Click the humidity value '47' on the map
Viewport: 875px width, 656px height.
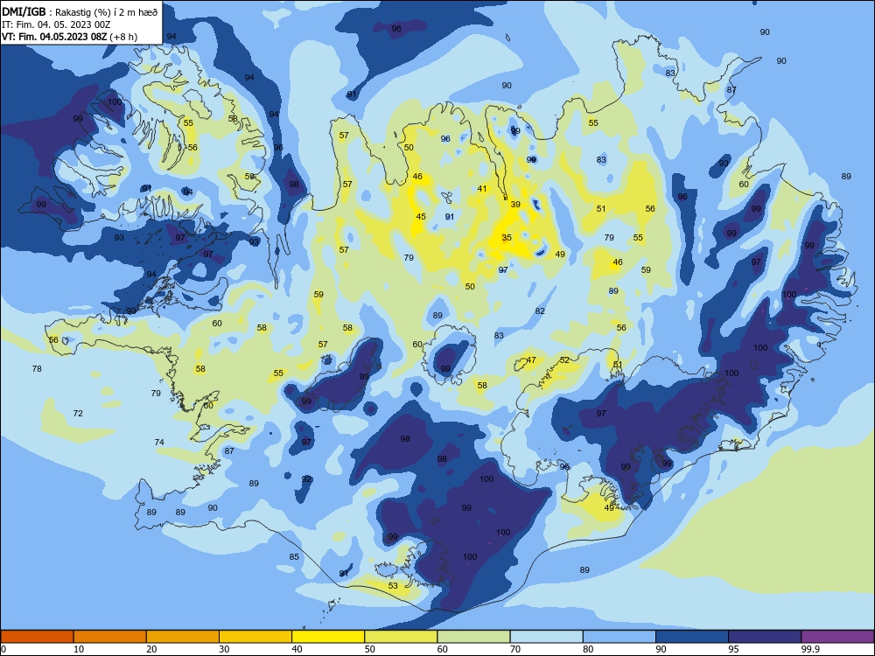click(x=531, y=360)
